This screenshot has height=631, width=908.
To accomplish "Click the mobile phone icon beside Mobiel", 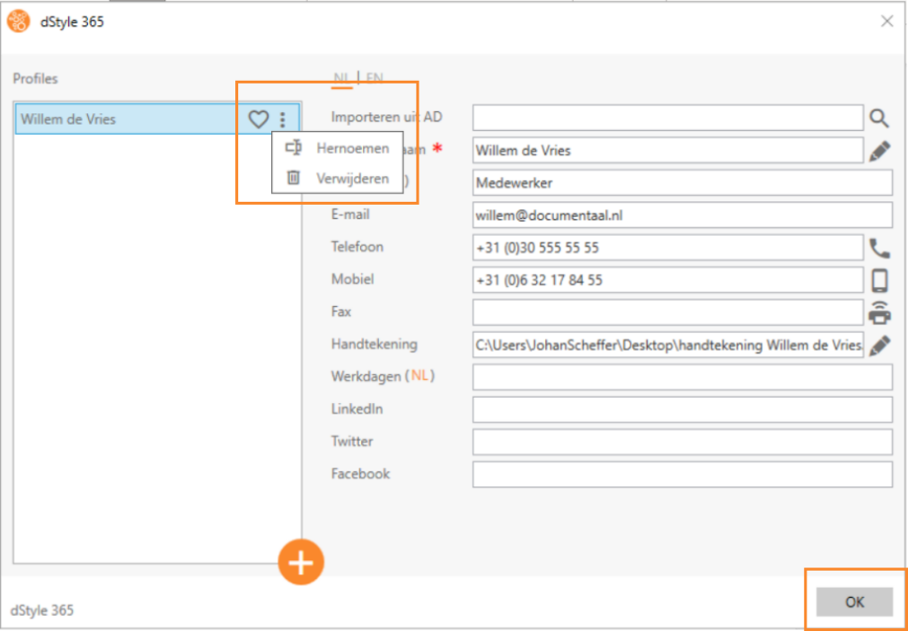I will click(x=879, y=281).
